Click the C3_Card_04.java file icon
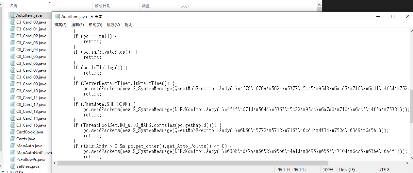This screenshot has width=413, height=173. click(12, 49)
